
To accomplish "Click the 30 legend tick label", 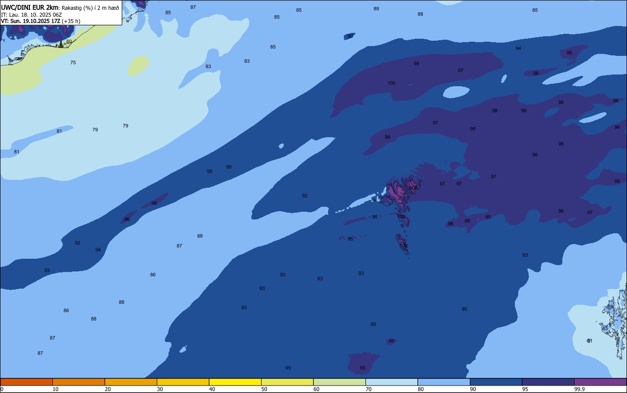I will (x=160, y=389).
